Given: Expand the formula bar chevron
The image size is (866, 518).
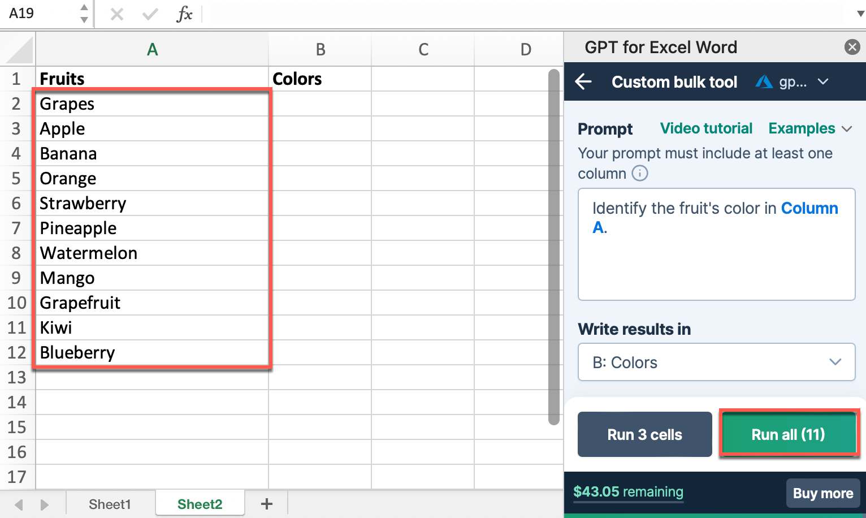Looking at the screenshot, I should click(x=860, y=14).
